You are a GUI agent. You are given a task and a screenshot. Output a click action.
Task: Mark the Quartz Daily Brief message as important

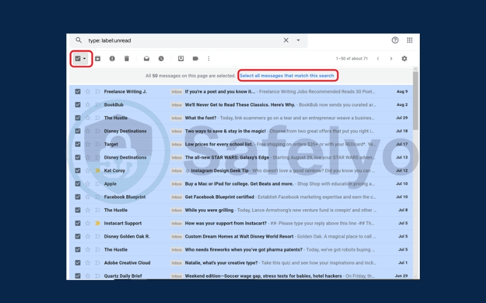tap(98, 276)
